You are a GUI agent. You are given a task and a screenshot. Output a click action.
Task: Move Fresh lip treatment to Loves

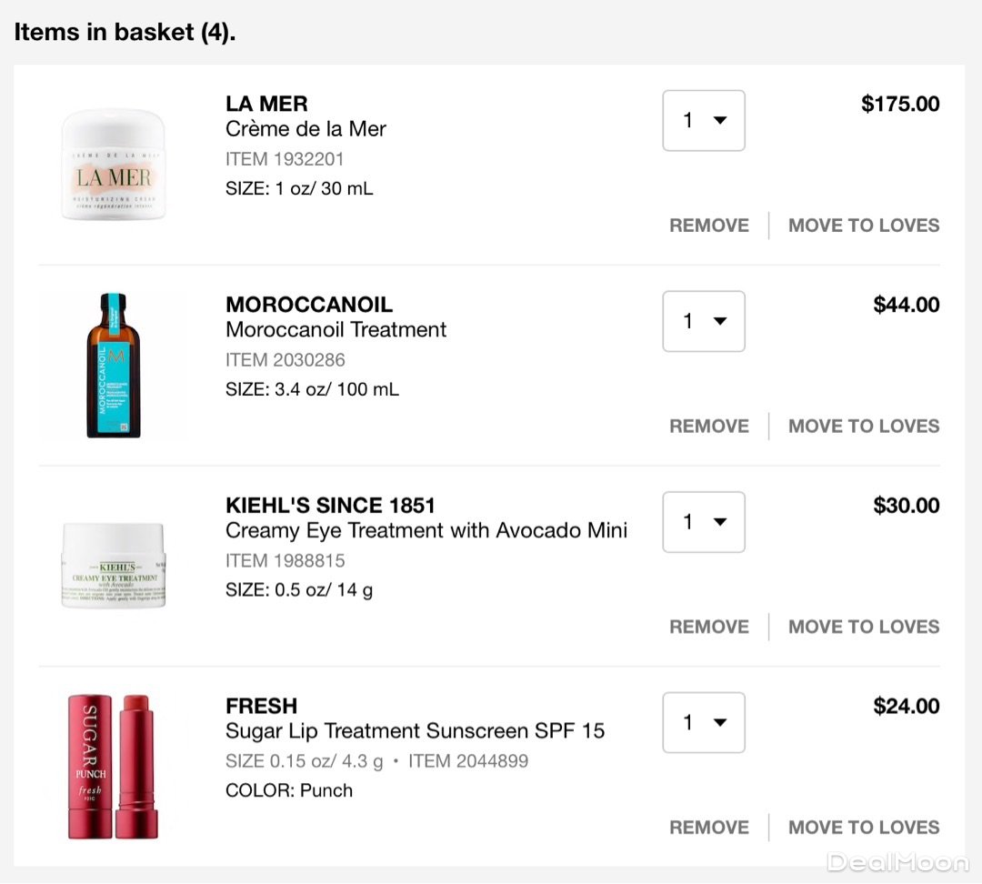864,828
